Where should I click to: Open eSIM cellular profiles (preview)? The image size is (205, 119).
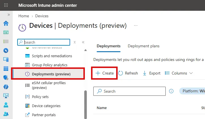point(49,85)
